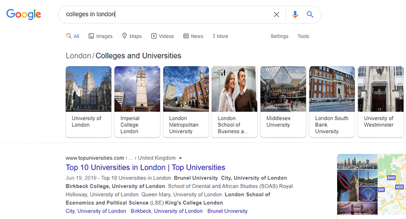Open the Middlesex University card
The width and height of the screenshot is (406, 219).
pyautogui.click(x=283, y=101)
